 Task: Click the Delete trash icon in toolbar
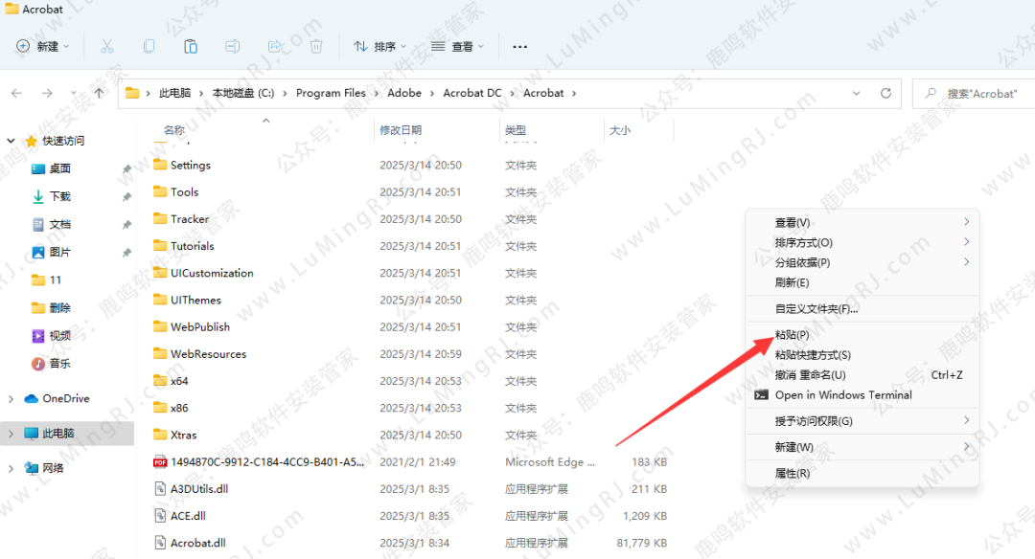point(316,46)
